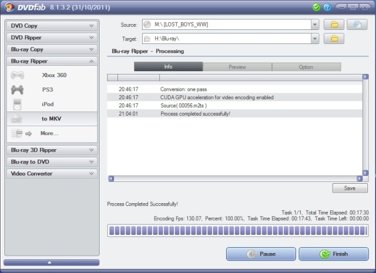Open help via the blue question icon

(327, 7)
